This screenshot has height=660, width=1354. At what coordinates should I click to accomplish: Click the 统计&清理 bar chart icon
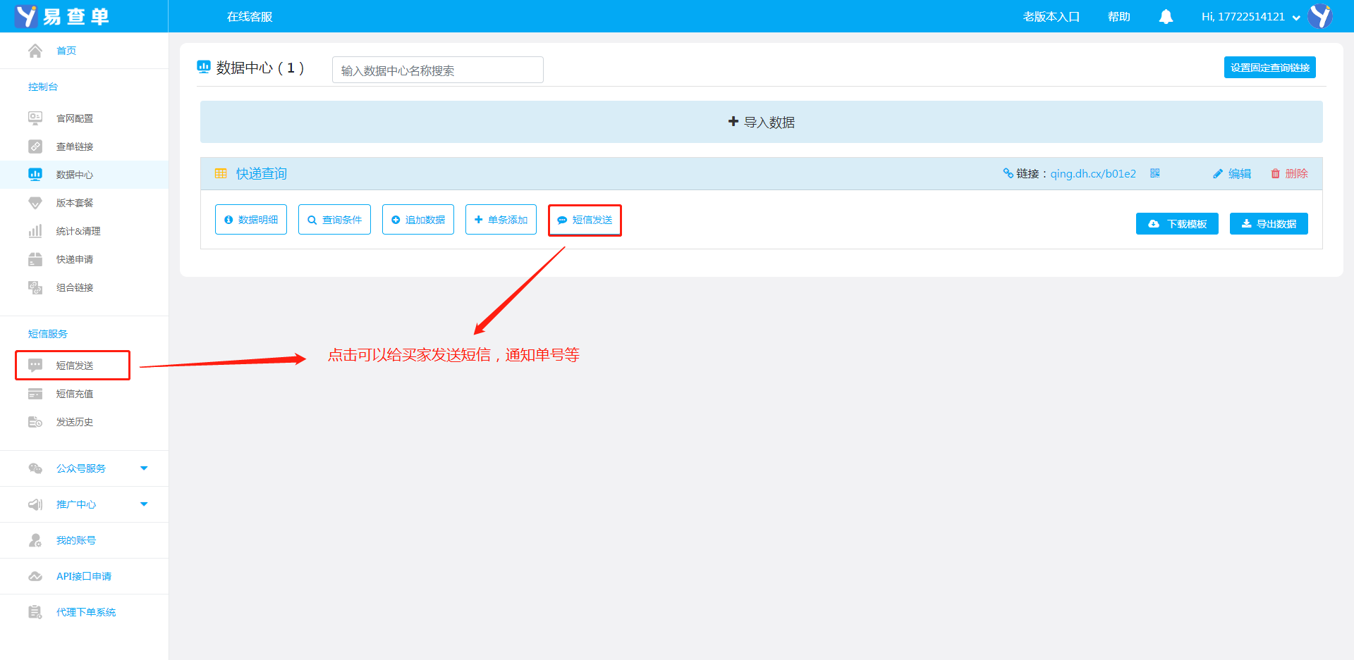35,231
